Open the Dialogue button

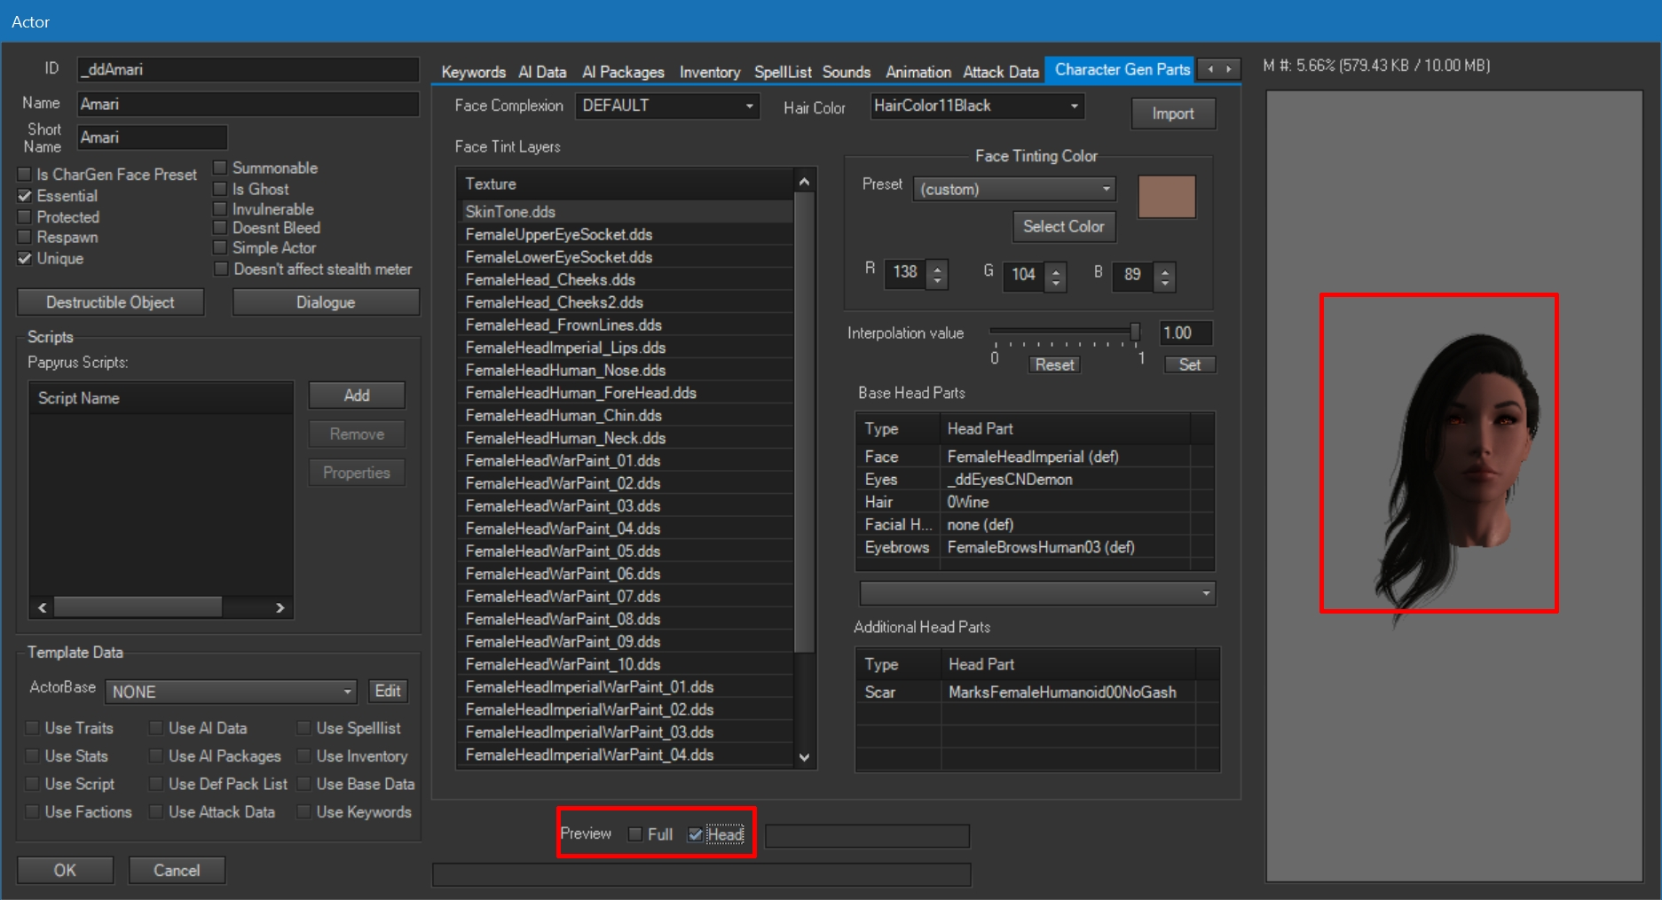click(326, 302)
